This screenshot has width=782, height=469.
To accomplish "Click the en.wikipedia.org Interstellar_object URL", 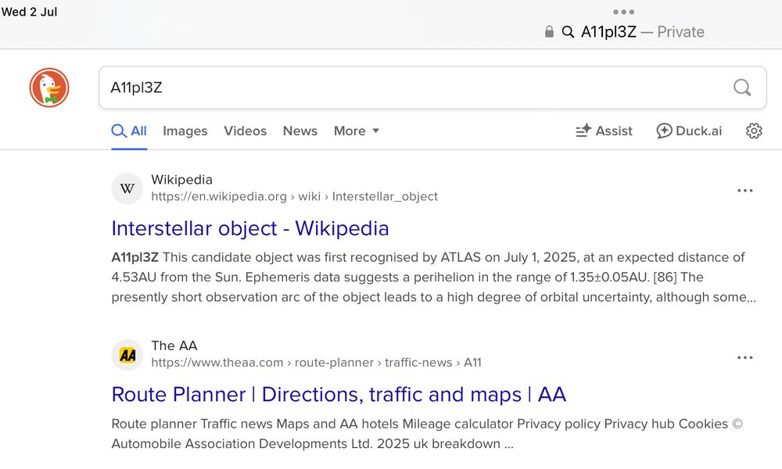I will [294, 196].
